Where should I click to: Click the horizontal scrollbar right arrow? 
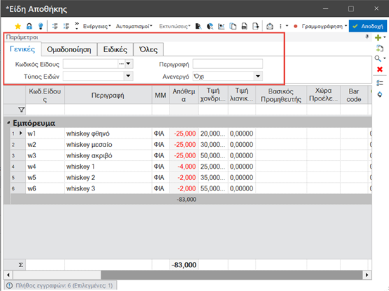(366, 275)
